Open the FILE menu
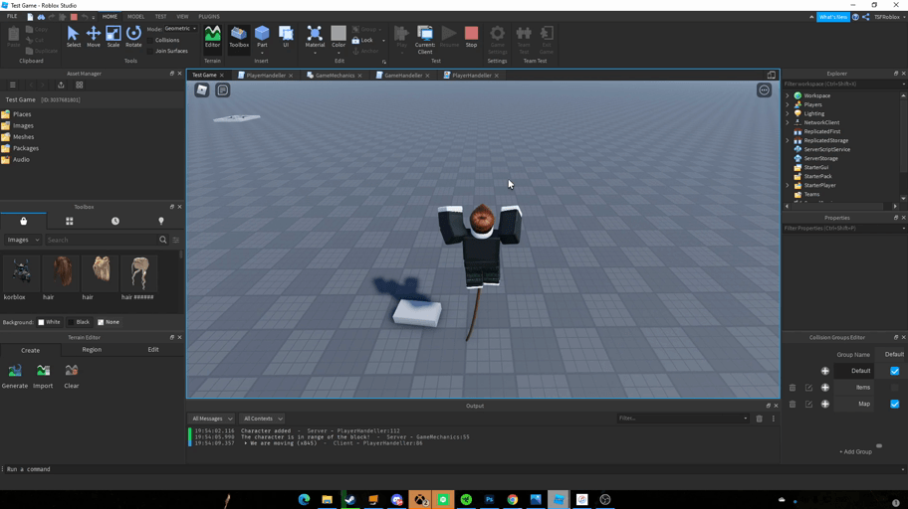Image resolution: width=908 pixels, height=509 pixels. pyautogui.click(x=12, y=17)
